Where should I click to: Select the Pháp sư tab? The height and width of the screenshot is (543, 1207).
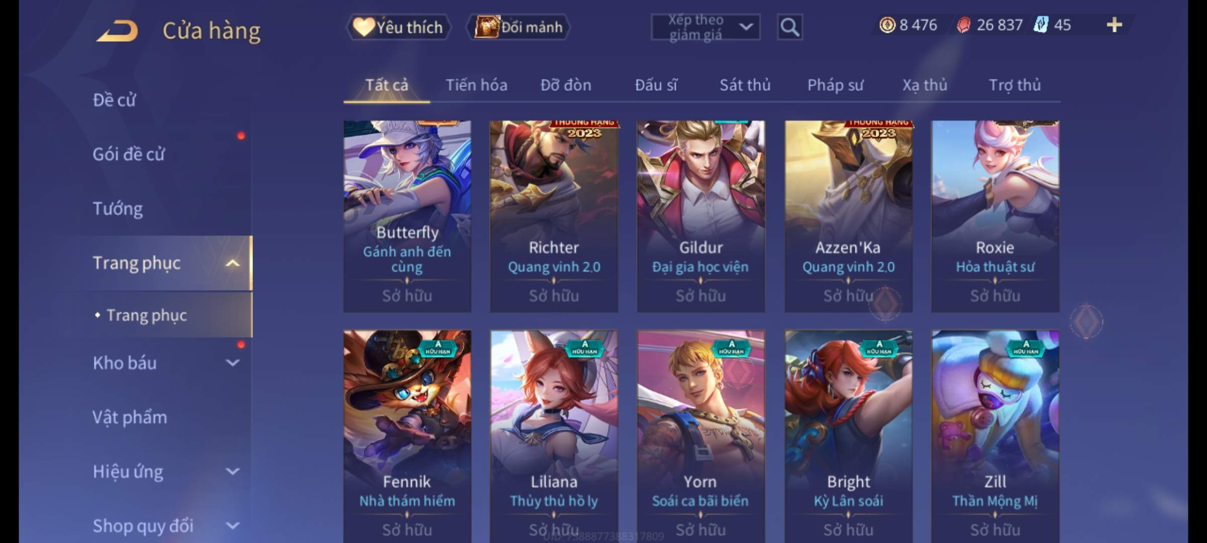pos(835,85)
